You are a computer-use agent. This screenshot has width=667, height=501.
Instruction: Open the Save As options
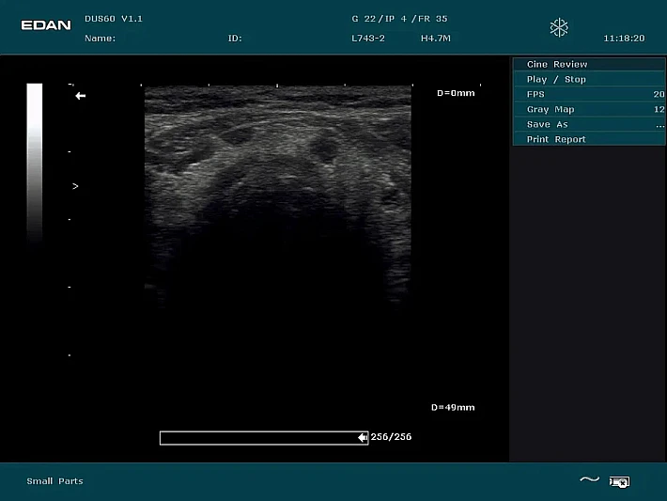coord(588,125)
